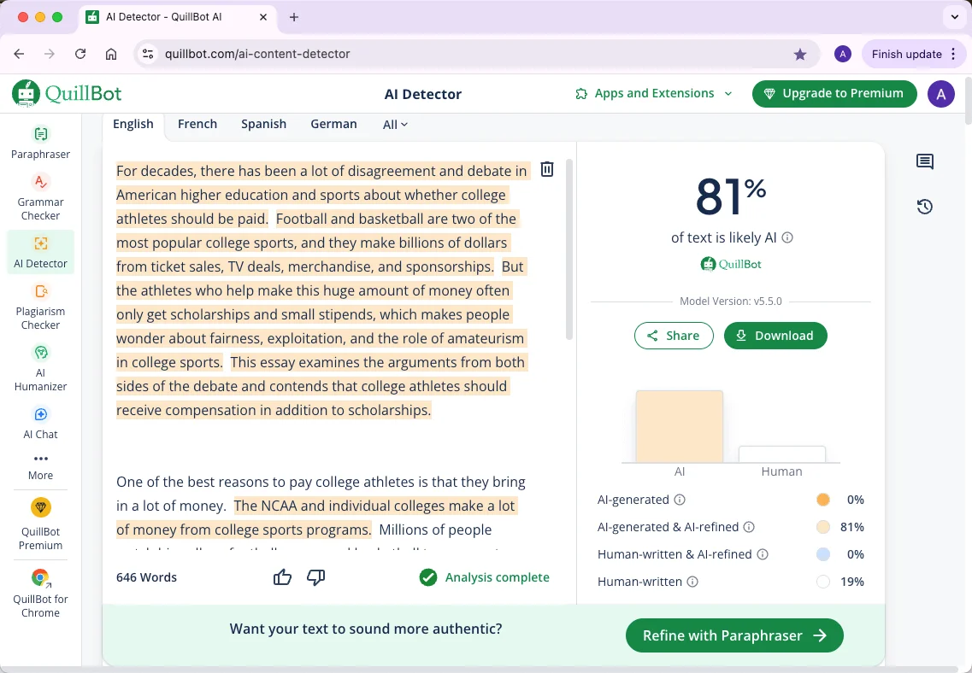The image size is (972, 673).
Task: Click the Finish update button
Action: (x=915, y=54)
